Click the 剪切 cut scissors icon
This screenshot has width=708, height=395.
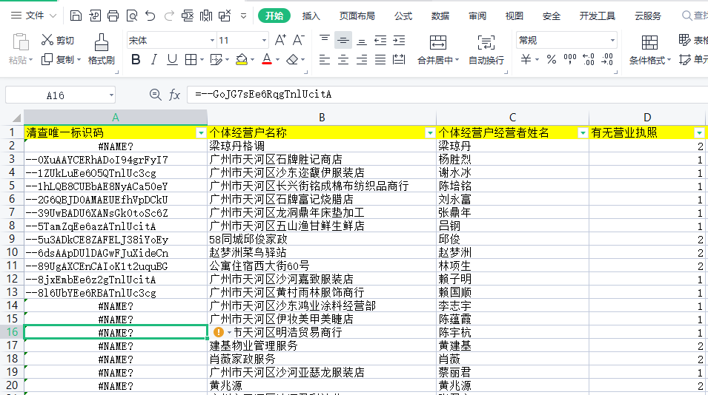47,40
